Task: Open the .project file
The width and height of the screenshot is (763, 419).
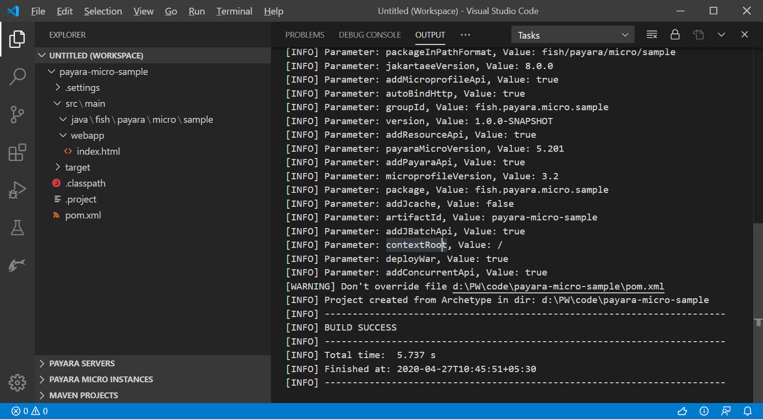Action: point(81,199)
